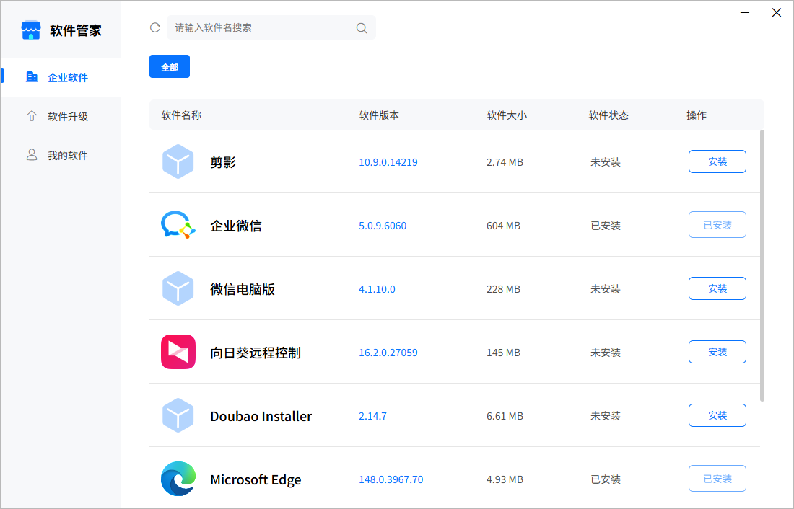The image size is (794, 509).
Task: Minimize the 软件管家 window
Action: (745, 12)
